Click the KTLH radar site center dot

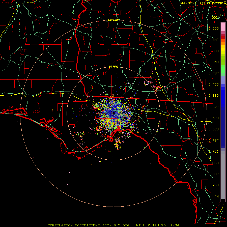[x=113, y=113]
